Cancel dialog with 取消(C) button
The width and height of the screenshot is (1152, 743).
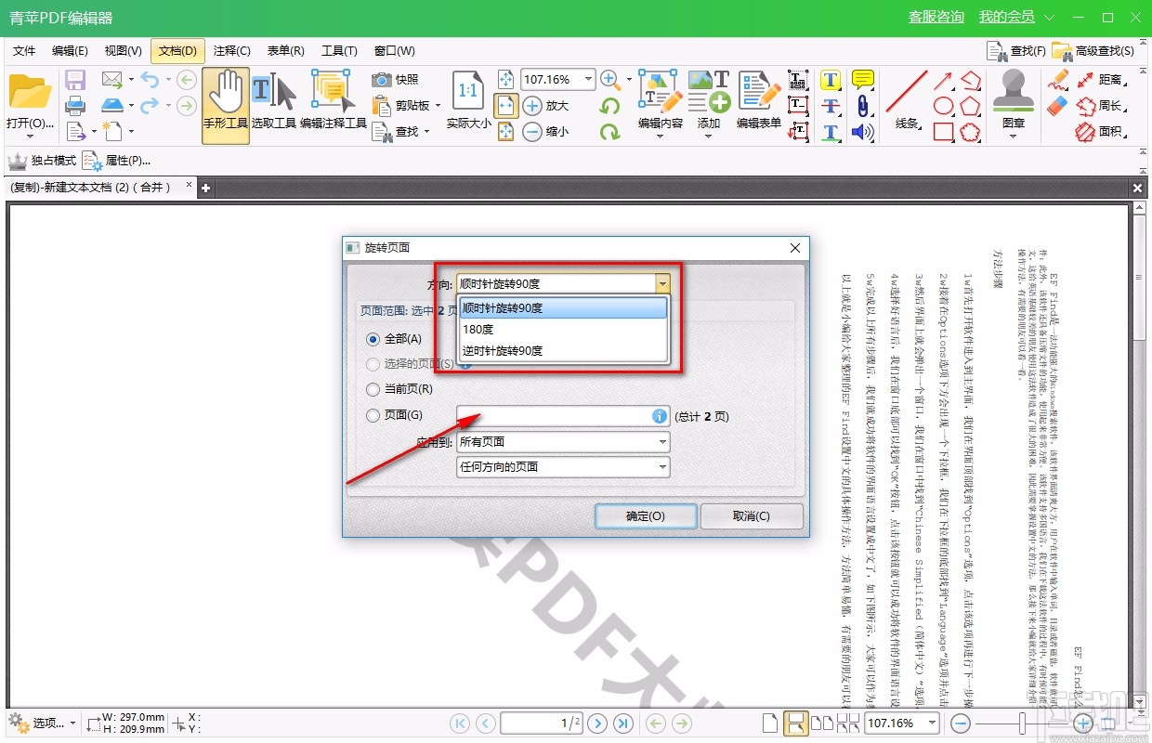click(752, 516)
